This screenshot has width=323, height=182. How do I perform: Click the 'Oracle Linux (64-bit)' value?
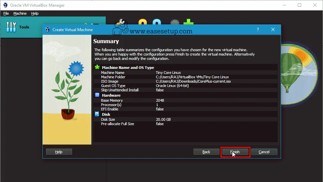pyautogui.click(x=172, y=86)
